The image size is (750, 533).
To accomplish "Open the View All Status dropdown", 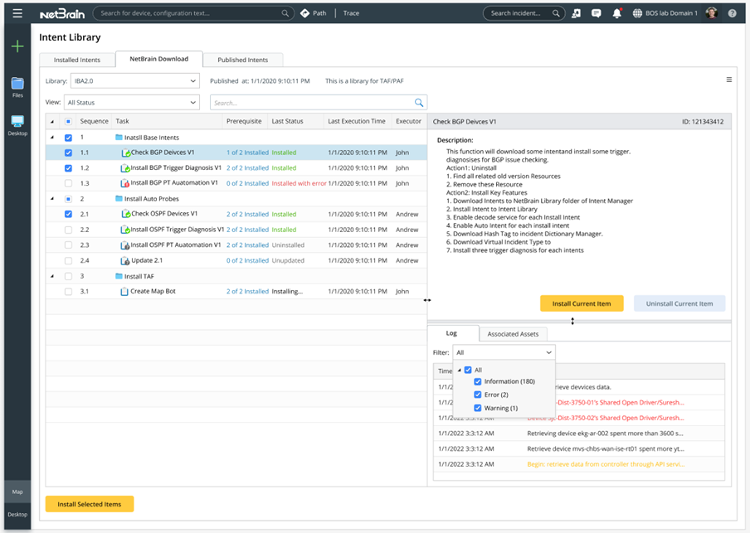I will [132, 102].
